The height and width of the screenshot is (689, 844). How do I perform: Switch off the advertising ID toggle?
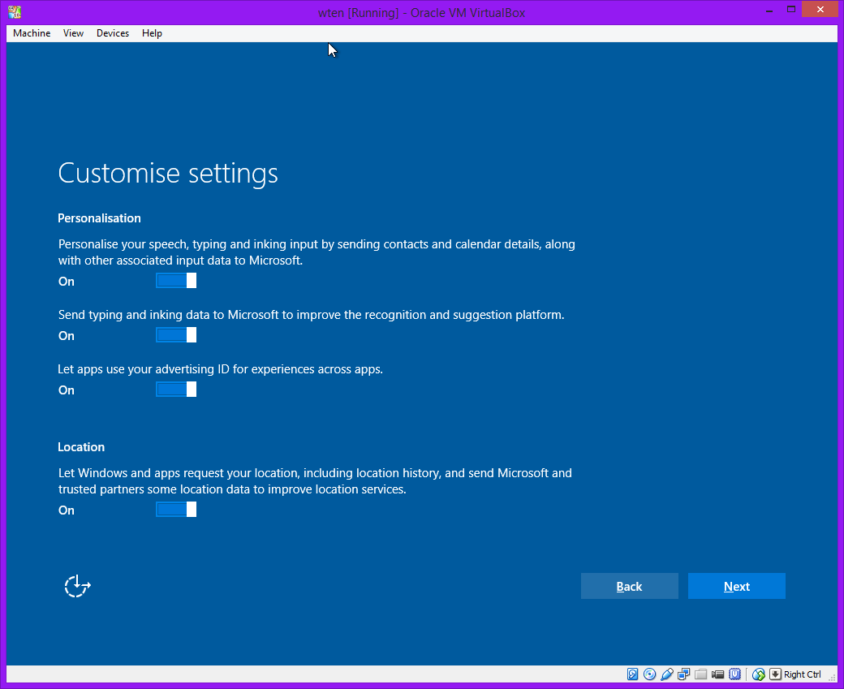pyautogui.click(x=176, y=390)
